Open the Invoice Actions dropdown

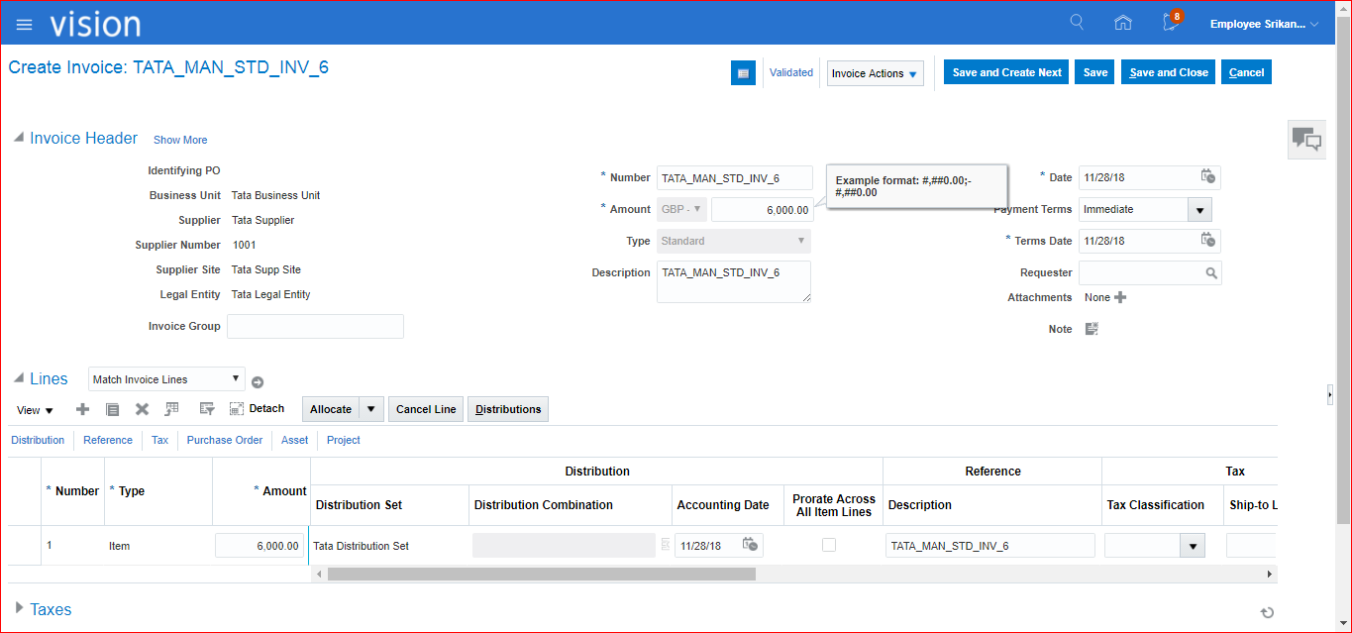click(875, 73)
